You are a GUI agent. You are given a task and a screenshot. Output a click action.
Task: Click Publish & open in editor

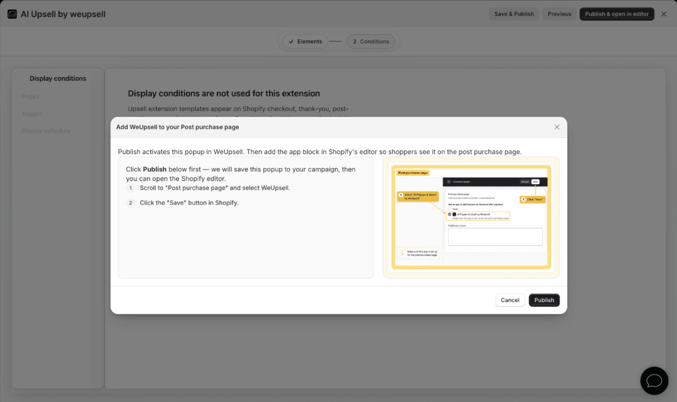click(x=616, y=14)
